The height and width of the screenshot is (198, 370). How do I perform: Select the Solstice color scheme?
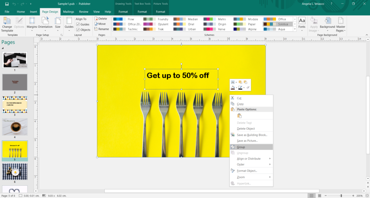tap(277, 24)
